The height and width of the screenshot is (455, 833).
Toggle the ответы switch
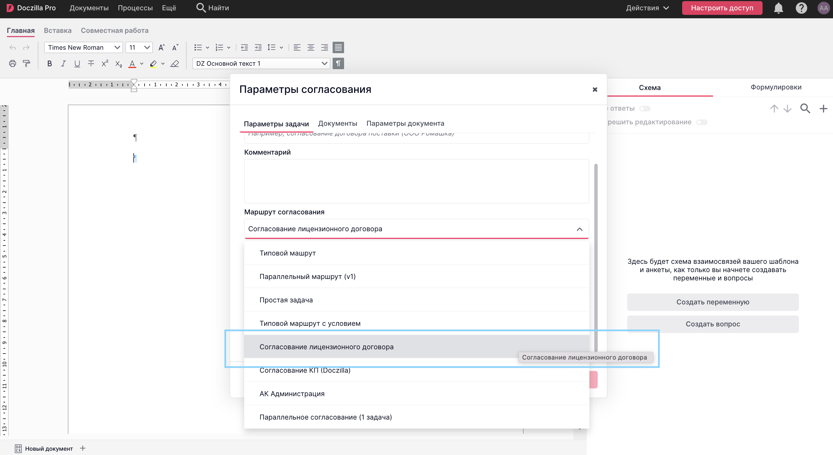(644, 109)
